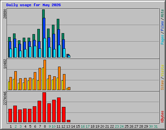Select the blue files bar for day 10
The height and width of the screenshot is (130, 166).
[54, 42]
